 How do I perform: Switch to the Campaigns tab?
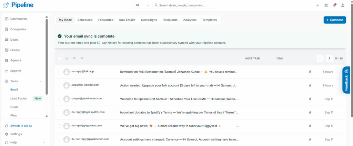coord(149,20)
